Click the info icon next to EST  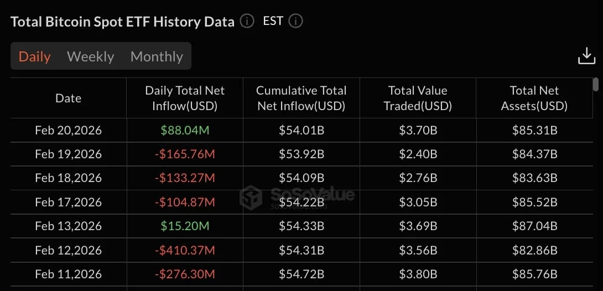click(296, 22)
